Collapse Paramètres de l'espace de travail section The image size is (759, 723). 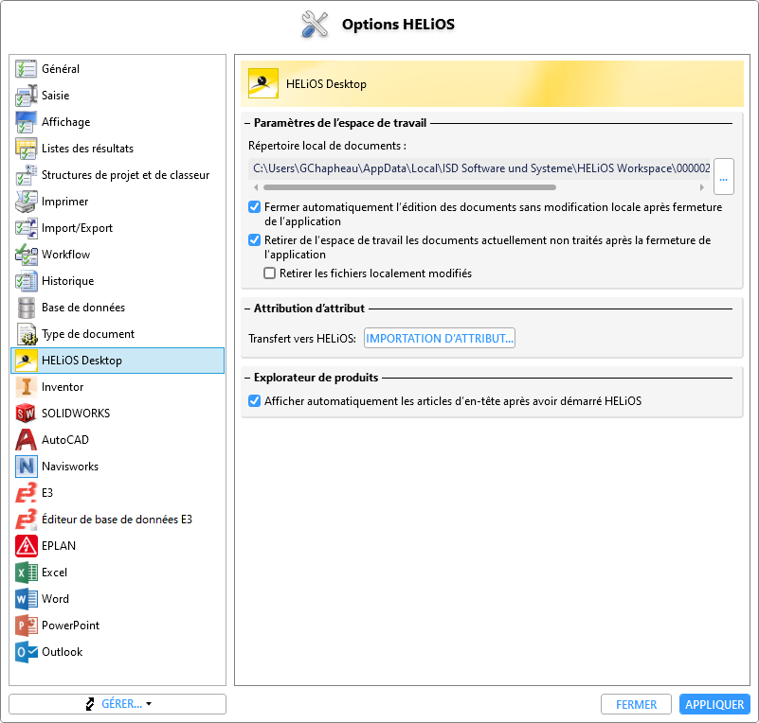(247, 123)
